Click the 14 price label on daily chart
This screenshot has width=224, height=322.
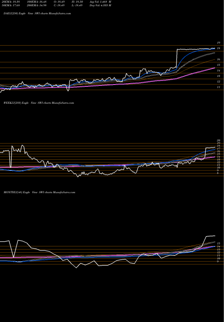(x=219, y=71)
